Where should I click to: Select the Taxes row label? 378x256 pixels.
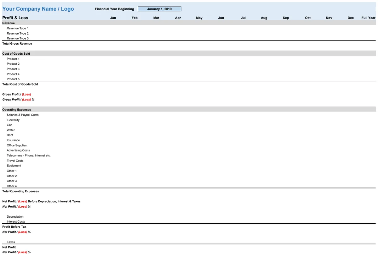[11, 242]
